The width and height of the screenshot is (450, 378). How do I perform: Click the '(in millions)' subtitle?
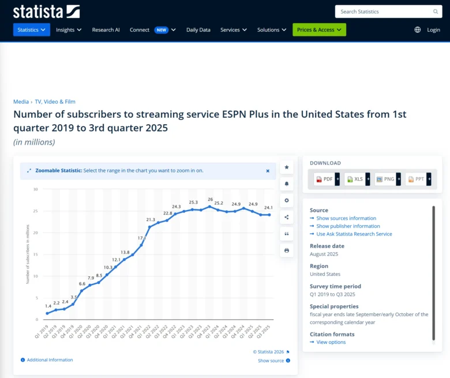tap(34, 142)
